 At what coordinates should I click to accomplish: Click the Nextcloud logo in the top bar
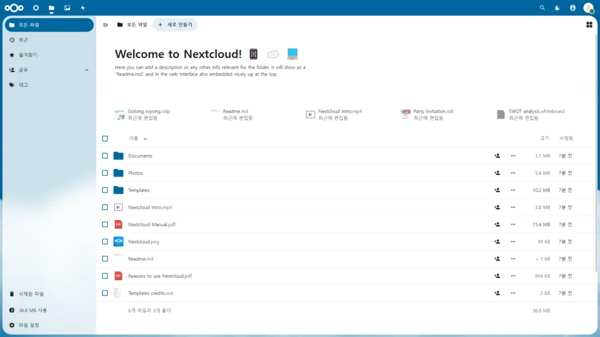click(x=13, y=8)
